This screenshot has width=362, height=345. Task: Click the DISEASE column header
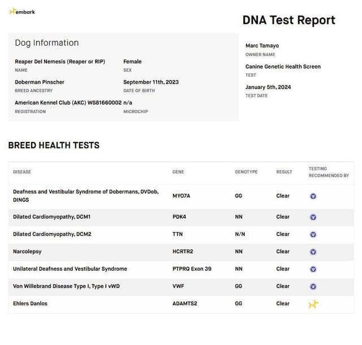pos(22,172)
